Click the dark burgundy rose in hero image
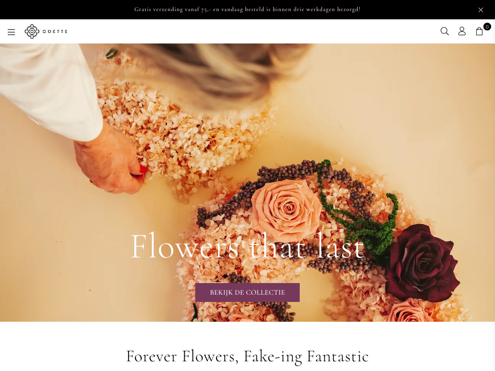Image resolution: width=495 pixels, height=371 pixels. [x=422, y=262]
